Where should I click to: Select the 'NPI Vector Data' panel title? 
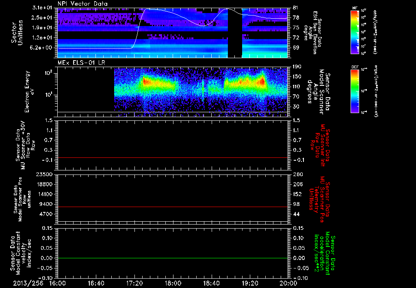tap(82, 4)
